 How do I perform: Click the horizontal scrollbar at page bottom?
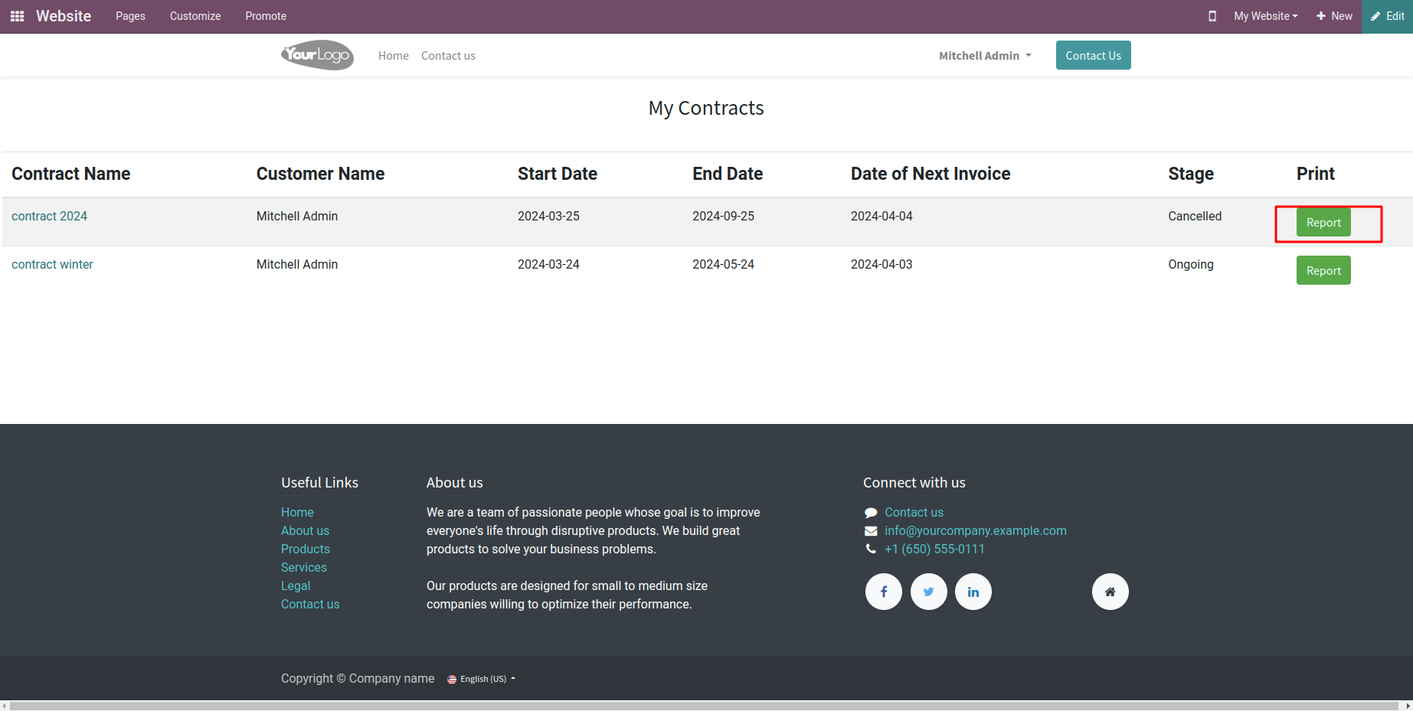pyautogui.click(x=705, y=706)
